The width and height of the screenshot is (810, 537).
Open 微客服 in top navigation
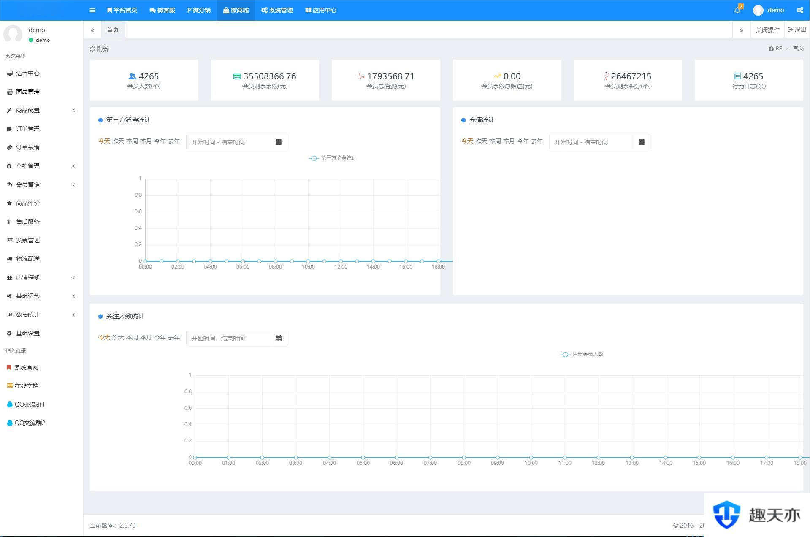point(162,10)
